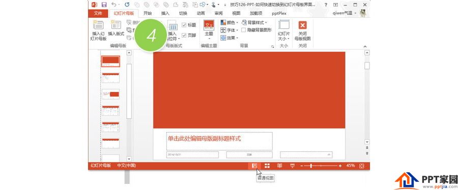Switch to the 切换 (Transitions) tab
This screenshot has height=190, width=458.
(183, 13)
